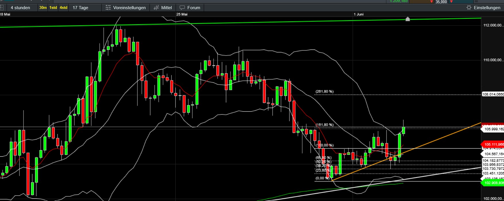
Task: Click the 1.209,185 green value
Action: 399,1
